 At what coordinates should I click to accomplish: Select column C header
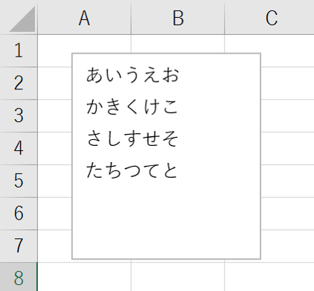tap(269, 17)
